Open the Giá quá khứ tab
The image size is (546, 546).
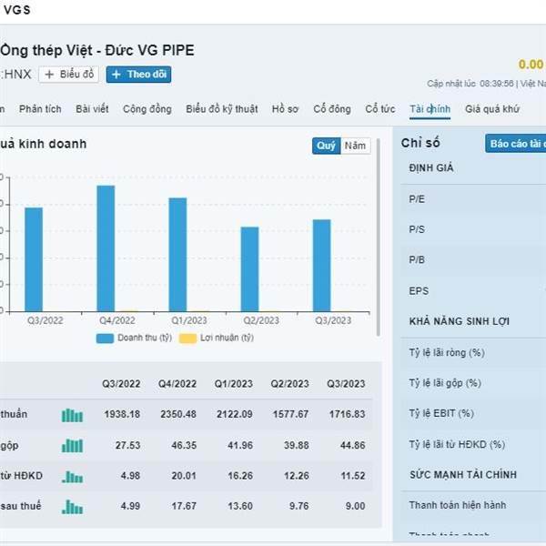pyautogui.click(x=491, y=109)
